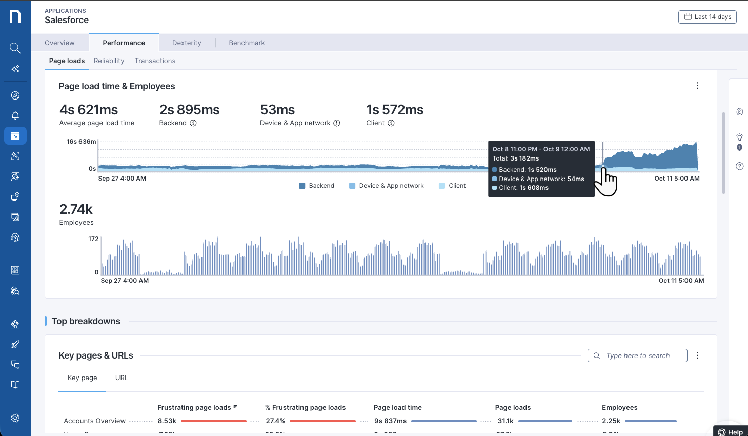Viewport: 748px width, 436px height.
Task: Switch to the Dexterity tab
Action: point(187,43)
